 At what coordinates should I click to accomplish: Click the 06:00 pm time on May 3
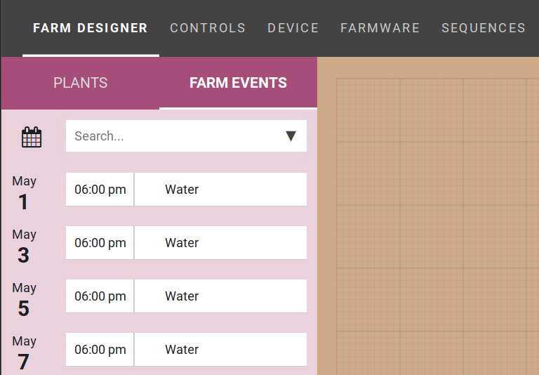(x=100, y=243)
